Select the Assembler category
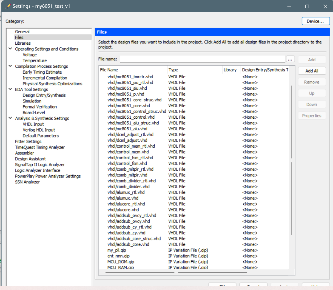Screen dimensions: 333x290 tap(24, 153)
